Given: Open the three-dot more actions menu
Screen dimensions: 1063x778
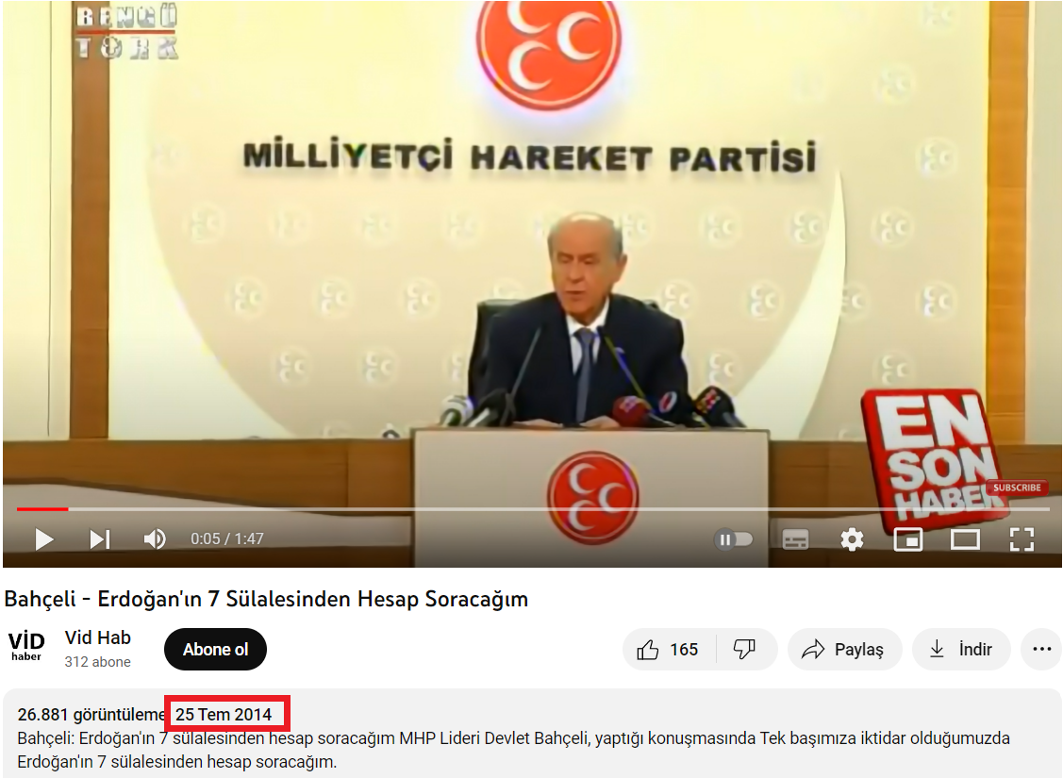Looking at the screenshot, I should coord(1041,650).
